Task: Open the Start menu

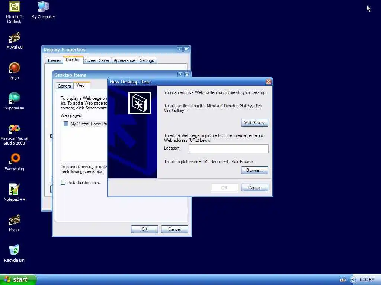Action: click(x=18, y=279)
